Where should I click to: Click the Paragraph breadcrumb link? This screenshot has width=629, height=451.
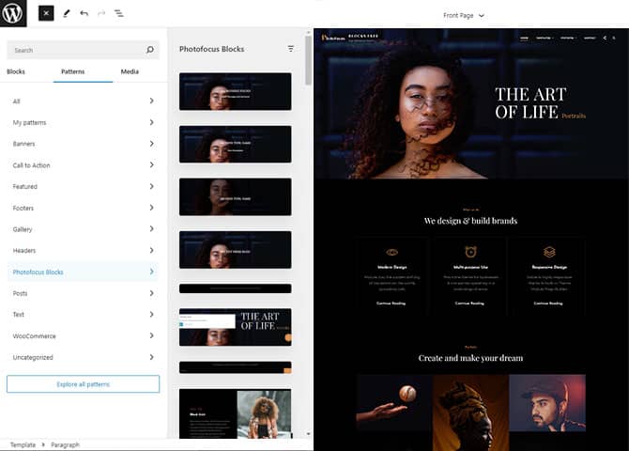[x=65, y=444]
